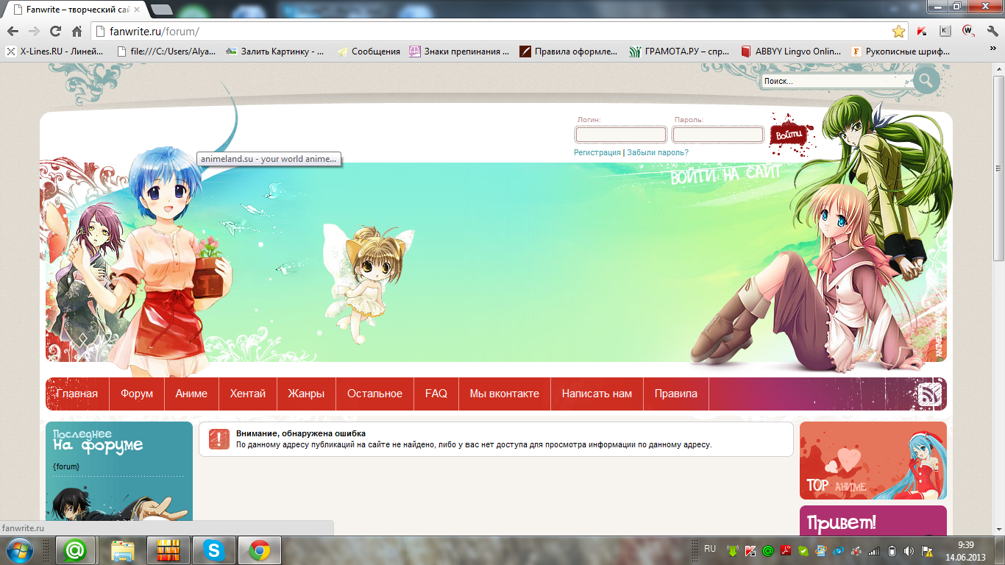Click the 'TOP Аниме' banner
1005x565 pixels.
(x=873, y=461)
